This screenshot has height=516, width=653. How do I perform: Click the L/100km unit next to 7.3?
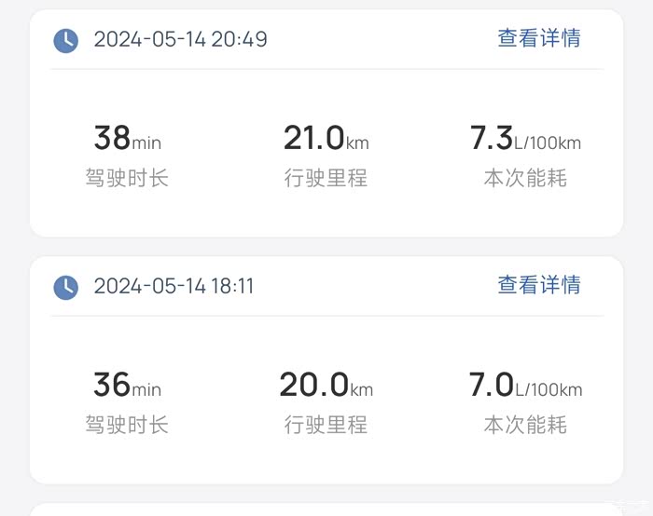pyautogui.click(x=548, y=143)
